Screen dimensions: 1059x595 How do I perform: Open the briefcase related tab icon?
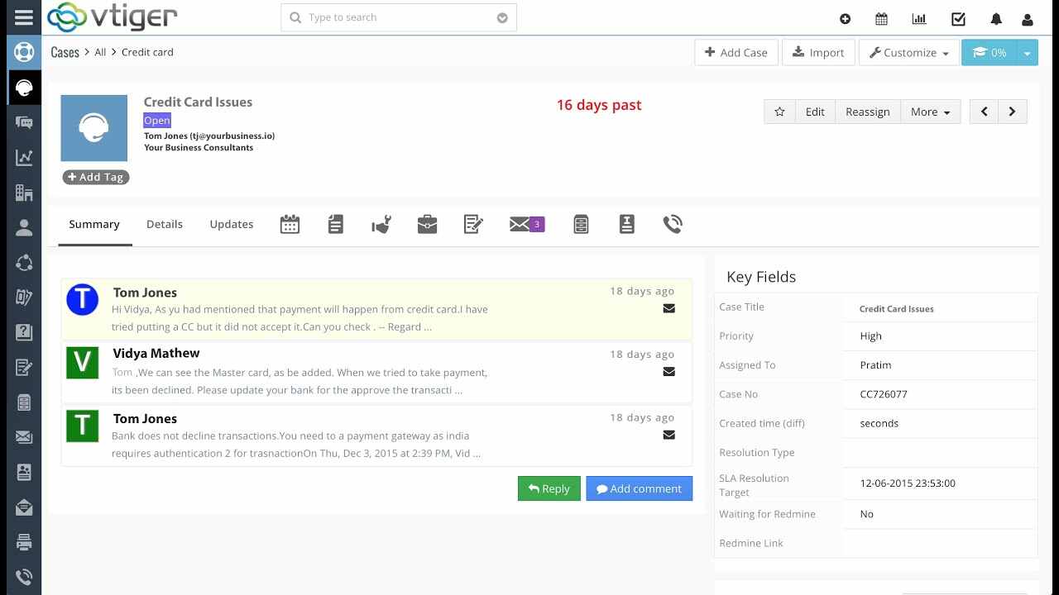pyautogui.click(x=427, y=224)
